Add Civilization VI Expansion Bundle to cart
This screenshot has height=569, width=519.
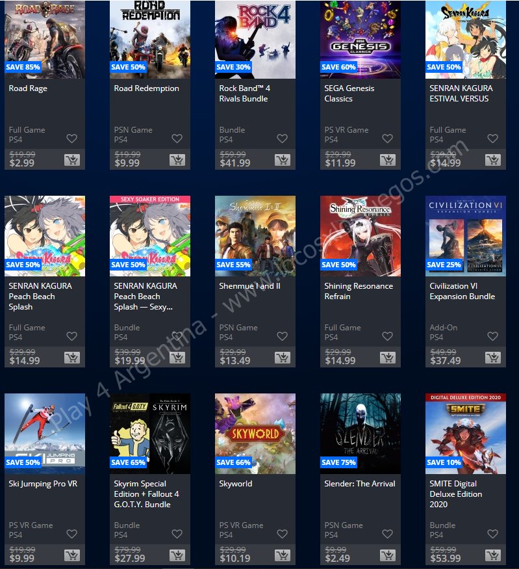(x=493, y=358)
